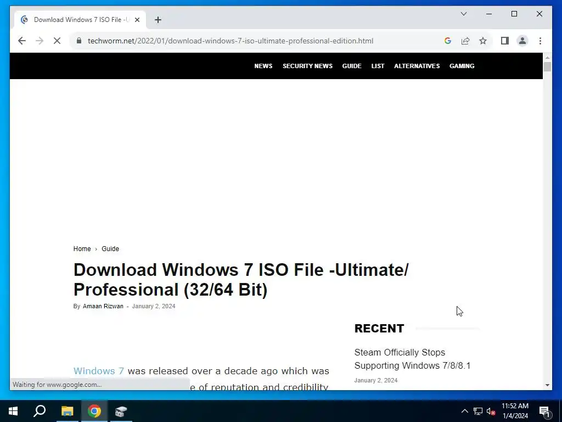Click the address bar URL

[231, 41]
